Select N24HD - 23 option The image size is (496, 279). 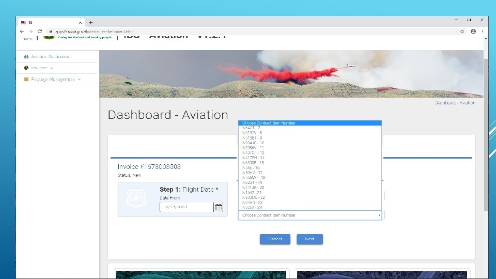coord(309,203)
